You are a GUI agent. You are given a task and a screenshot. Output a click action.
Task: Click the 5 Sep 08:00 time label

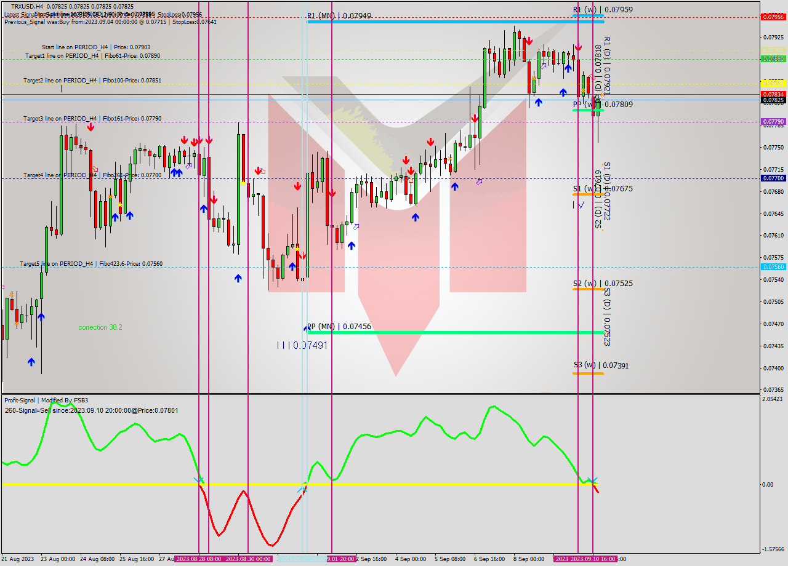(450, 559)
